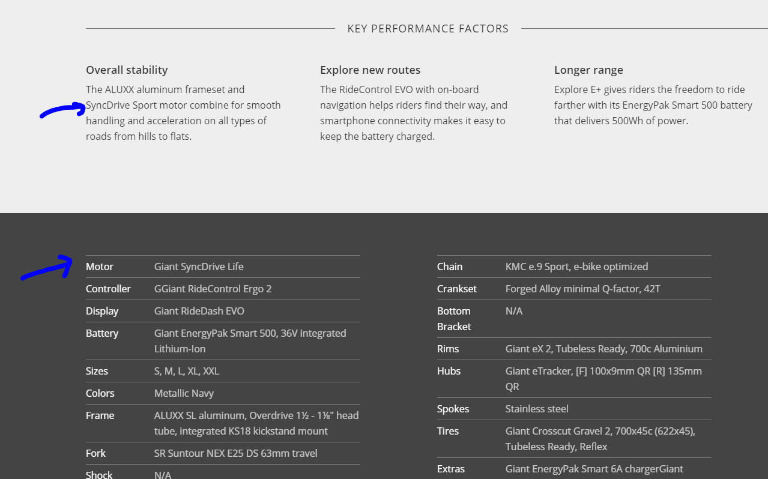
Task: Click the "Key Performance Factors" section heading
Action: point(428,29)
